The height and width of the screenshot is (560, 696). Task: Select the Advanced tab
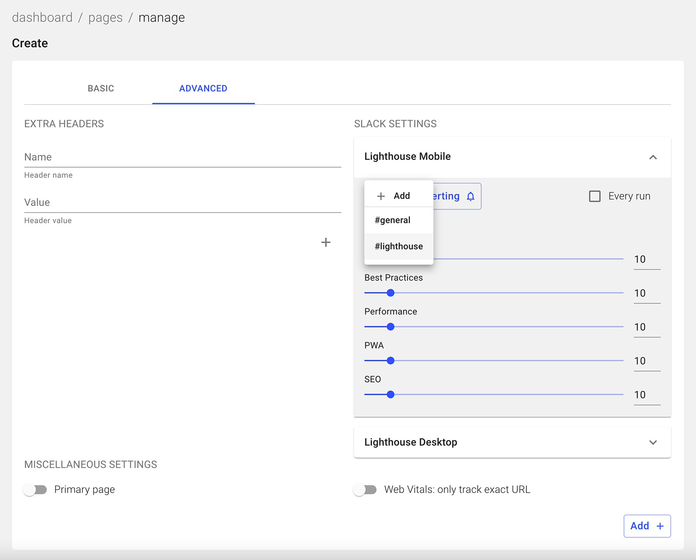coord(203,88)
